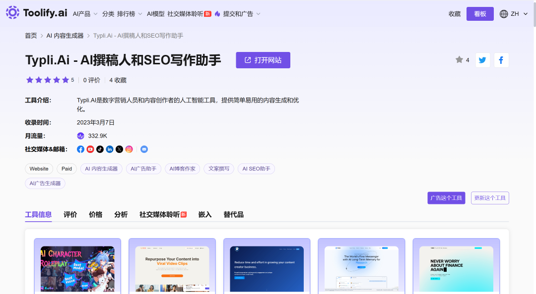Open the TikTok social media icon
Viewport: 536px width, 294px height.
pos(100,149)
